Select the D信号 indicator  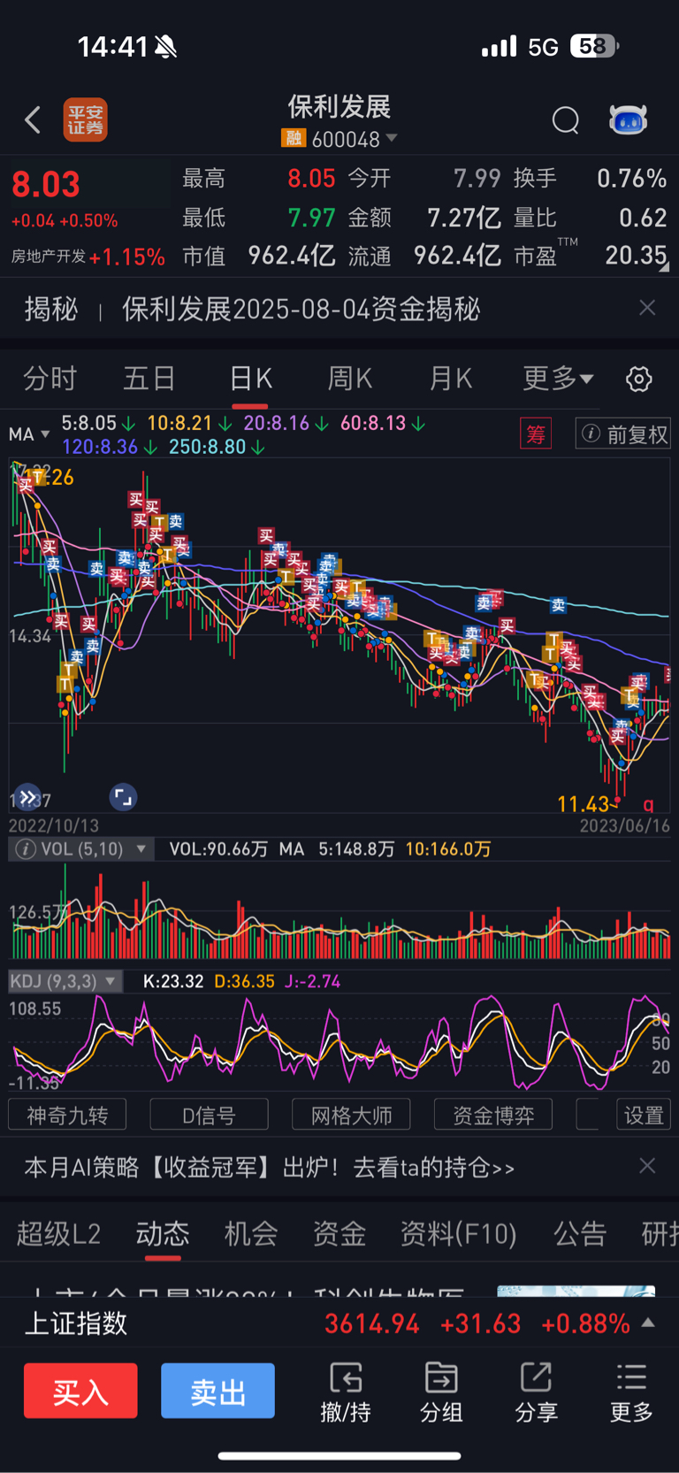(210, 1115)
